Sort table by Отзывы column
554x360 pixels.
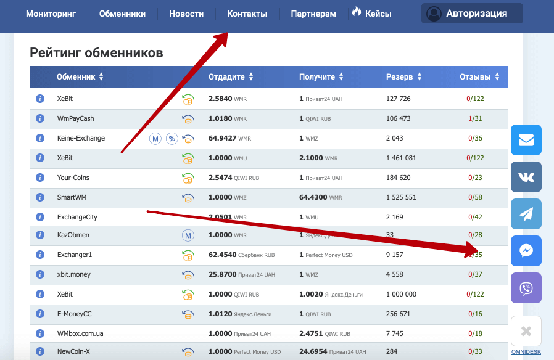tap(479, 76)
